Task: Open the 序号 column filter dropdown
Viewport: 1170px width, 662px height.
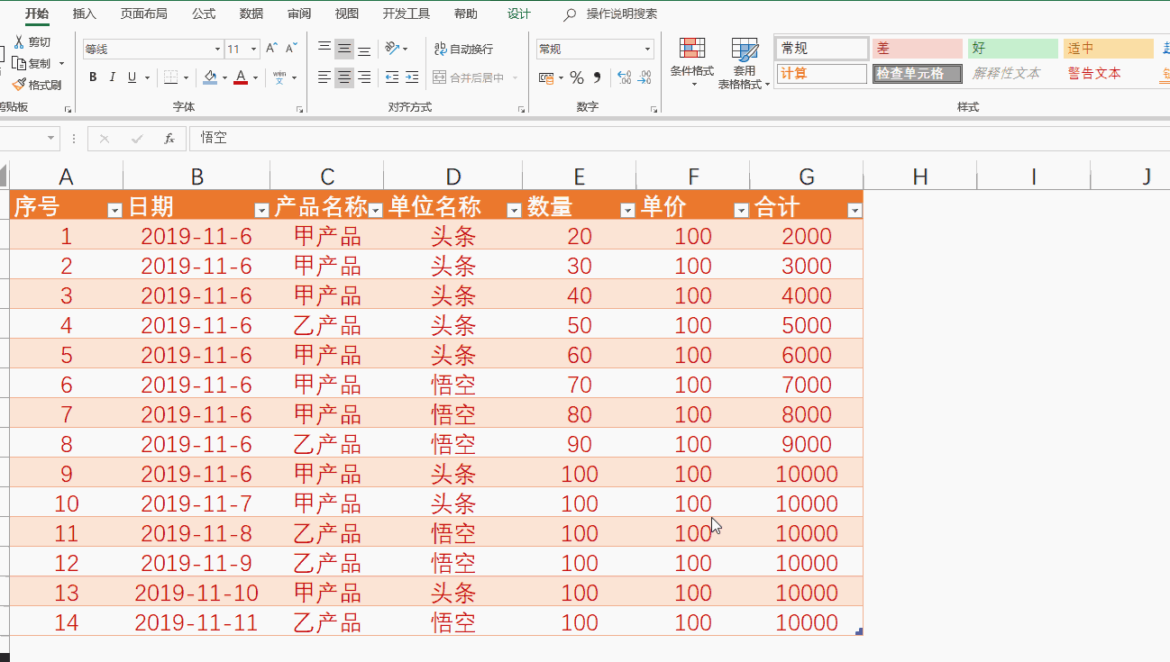Action: pos(114,211)
